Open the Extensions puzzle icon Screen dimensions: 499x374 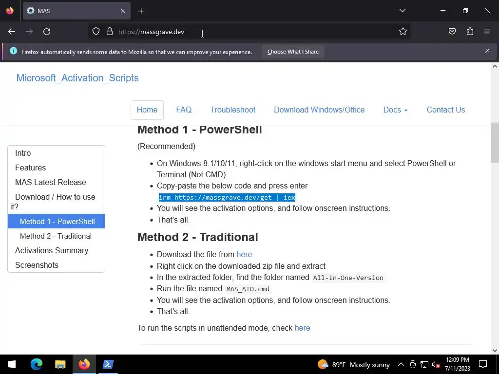click(x=470, y=31)
